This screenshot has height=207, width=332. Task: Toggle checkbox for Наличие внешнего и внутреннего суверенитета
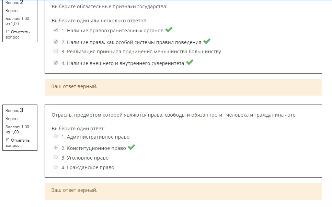pyautogui.click(x=56, y=63)
